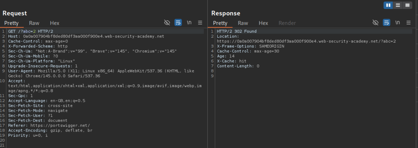This screenshot has height=148, width=418.
Task: Toggle line wrap icon in Request panel
Action: [178, 23]
